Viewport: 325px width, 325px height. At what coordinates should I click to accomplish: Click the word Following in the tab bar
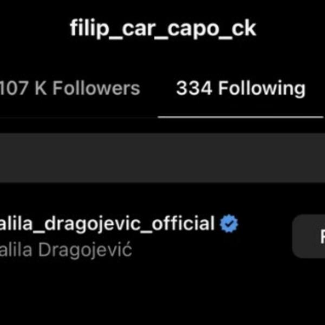(x=262, y=89)
